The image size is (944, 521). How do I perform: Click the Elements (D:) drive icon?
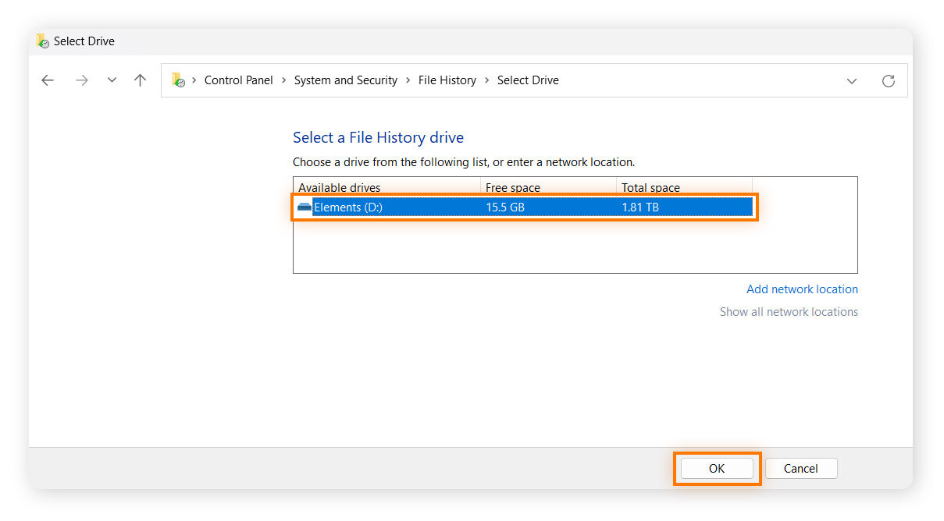pos(305,207)
